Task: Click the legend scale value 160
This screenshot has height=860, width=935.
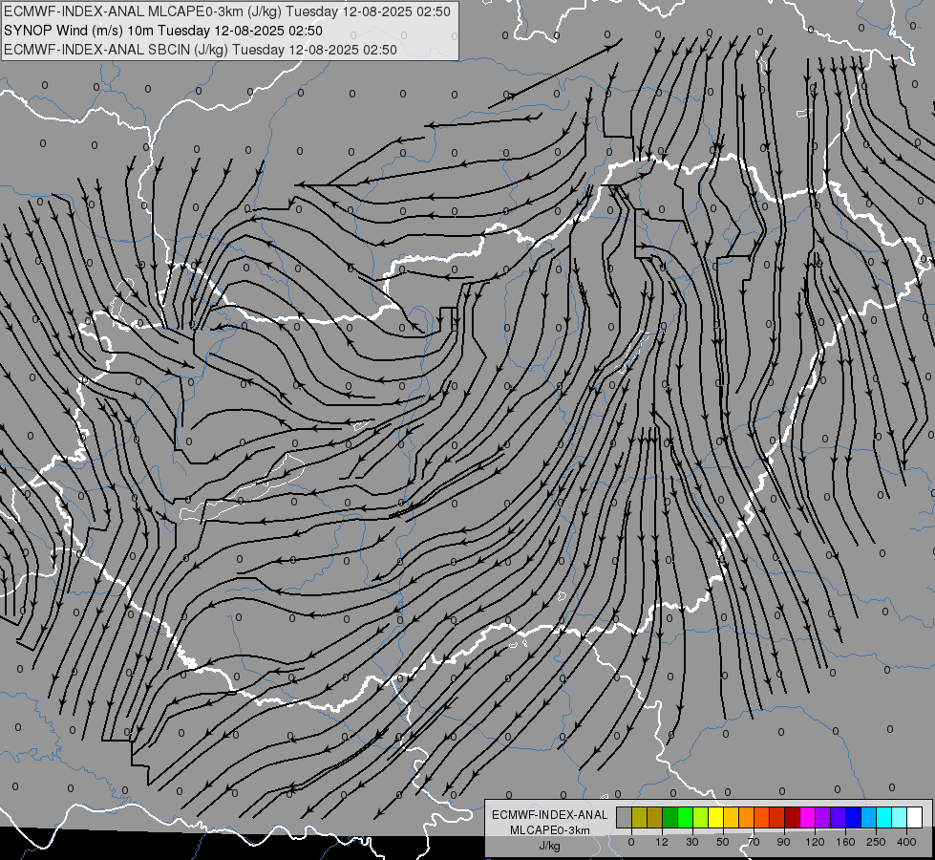Action: click(845, 842)
